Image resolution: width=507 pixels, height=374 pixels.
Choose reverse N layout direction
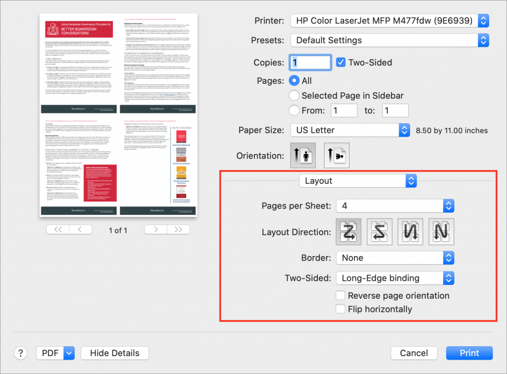click(x=441, y=231)
